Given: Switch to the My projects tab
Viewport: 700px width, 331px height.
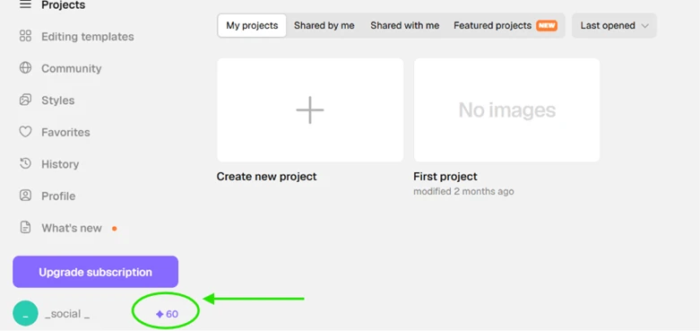Looking at the screenshot, I should (252, 25).
